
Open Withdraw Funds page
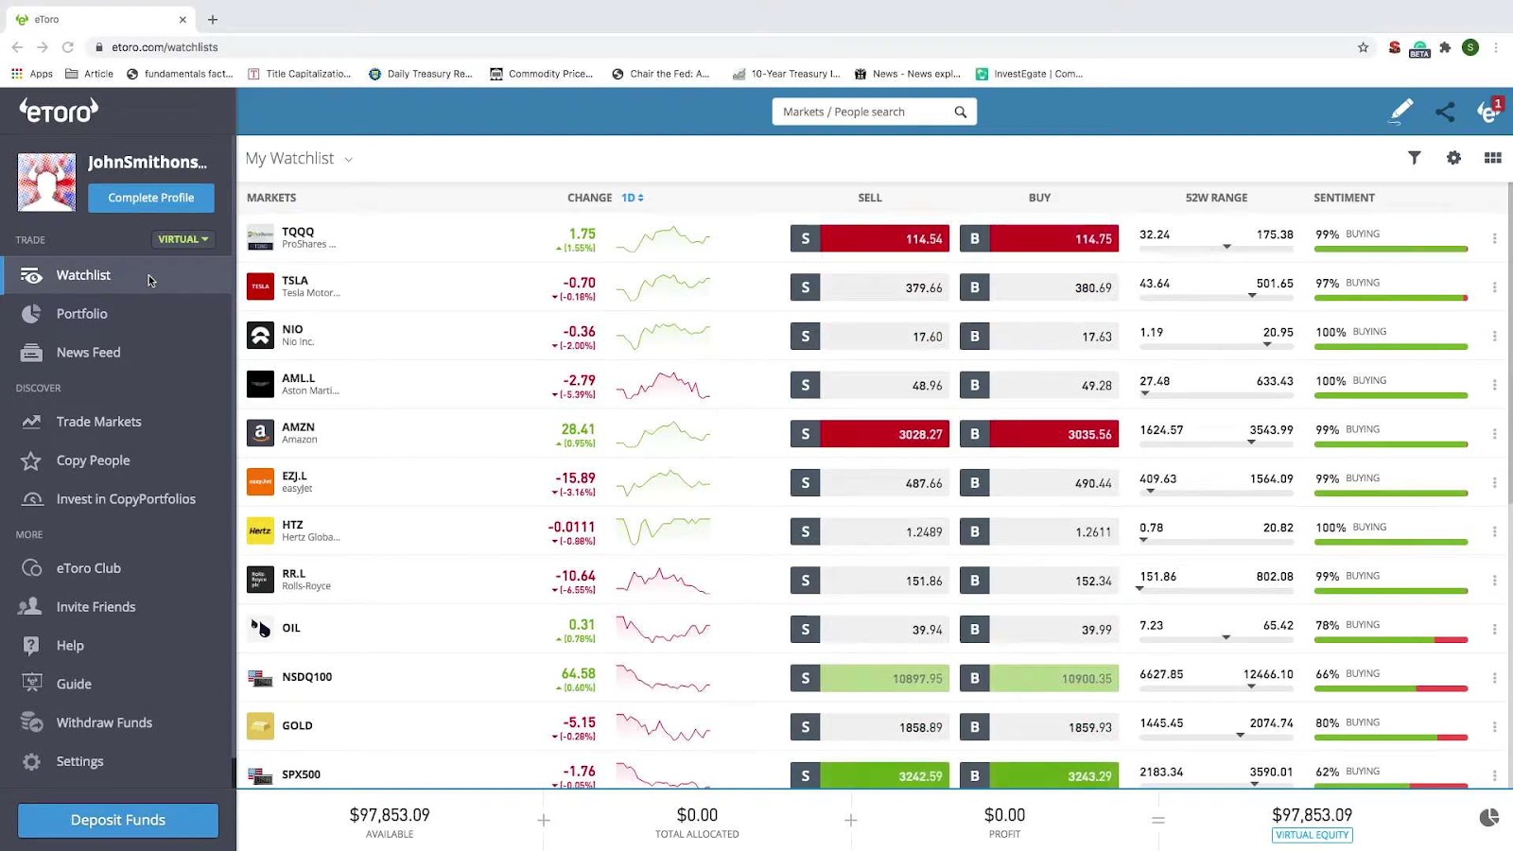point(115,723)
